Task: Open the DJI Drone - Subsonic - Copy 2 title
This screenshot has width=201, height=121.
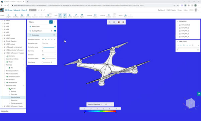Action: (16, 10)
